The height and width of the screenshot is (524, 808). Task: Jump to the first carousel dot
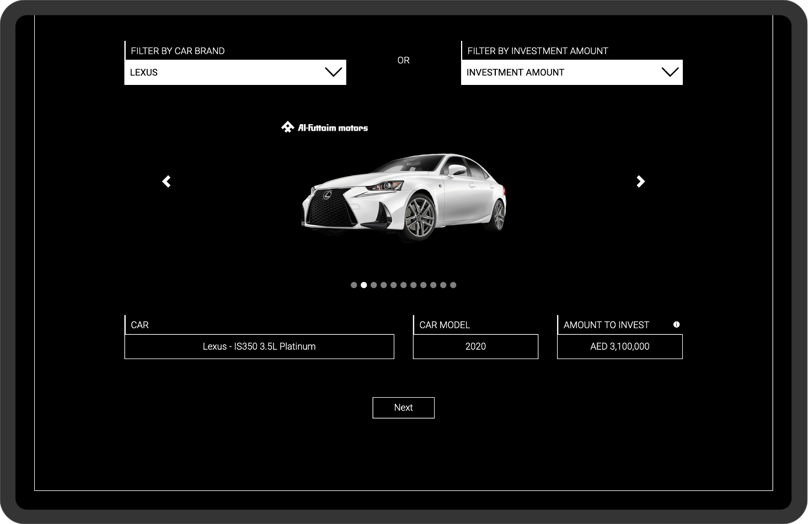[354, 285]
